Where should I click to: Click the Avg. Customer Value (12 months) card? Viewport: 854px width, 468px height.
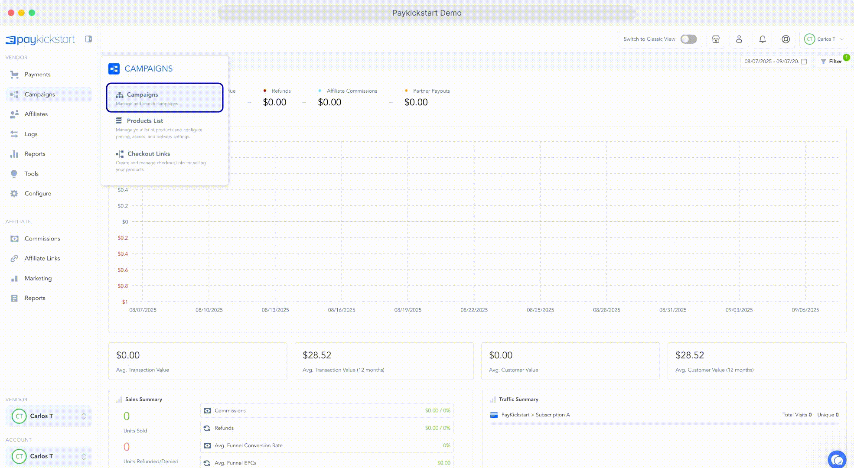pyautogui.click(x=757, y=361)
